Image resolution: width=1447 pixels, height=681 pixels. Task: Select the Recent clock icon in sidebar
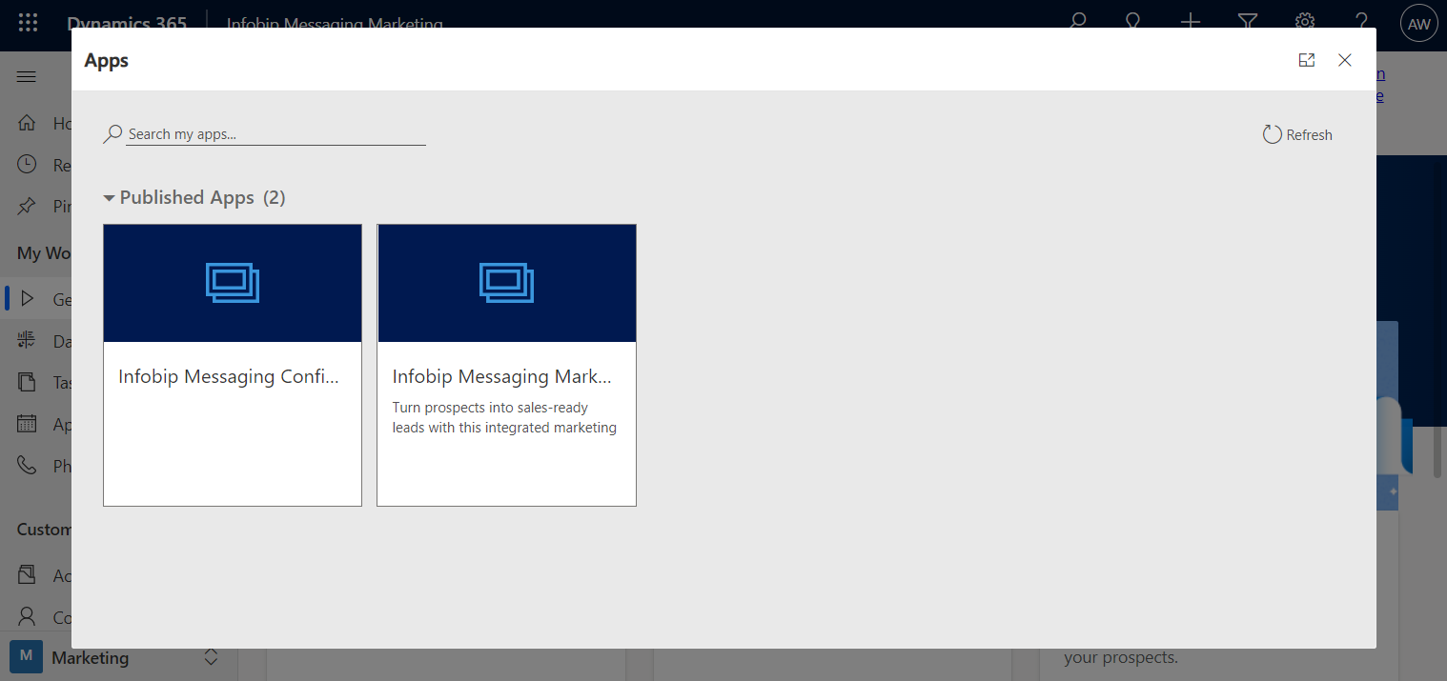coord(27,165)
